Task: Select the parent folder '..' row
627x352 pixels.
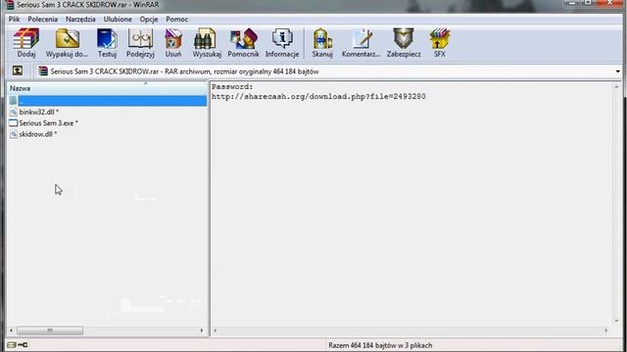Action: click(x=107, y=101)
